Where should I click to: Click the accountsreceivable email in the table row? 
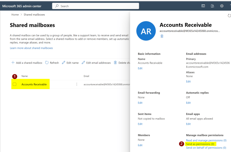[x=107, y=84]
